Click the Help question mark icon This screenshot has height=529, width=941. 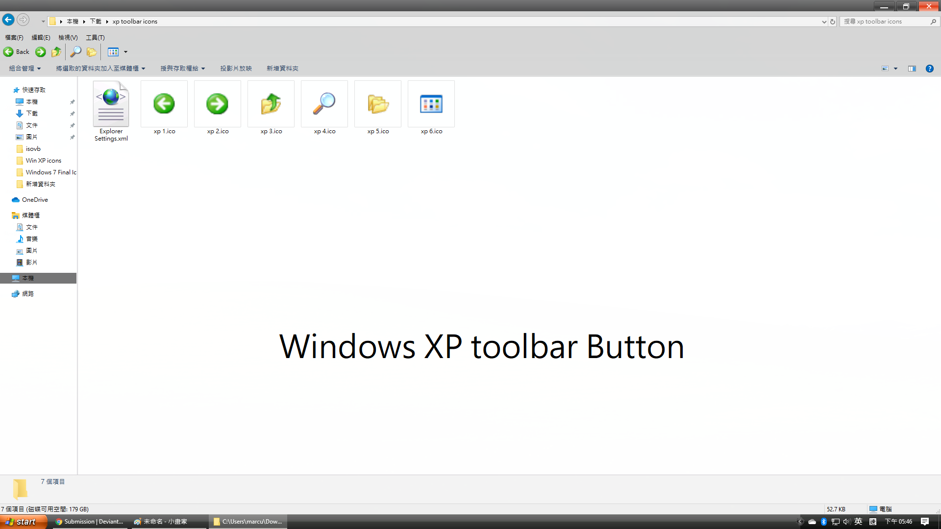(930, 69)
